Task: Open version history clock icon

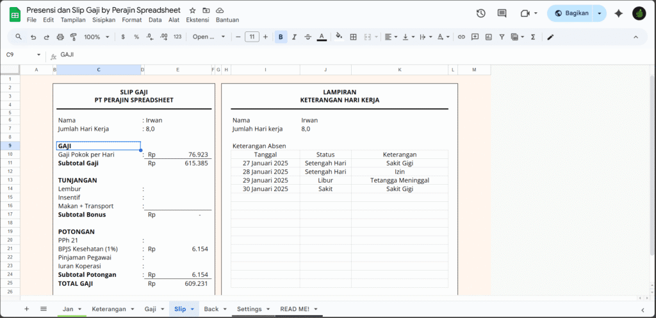Action: point(480,13)
